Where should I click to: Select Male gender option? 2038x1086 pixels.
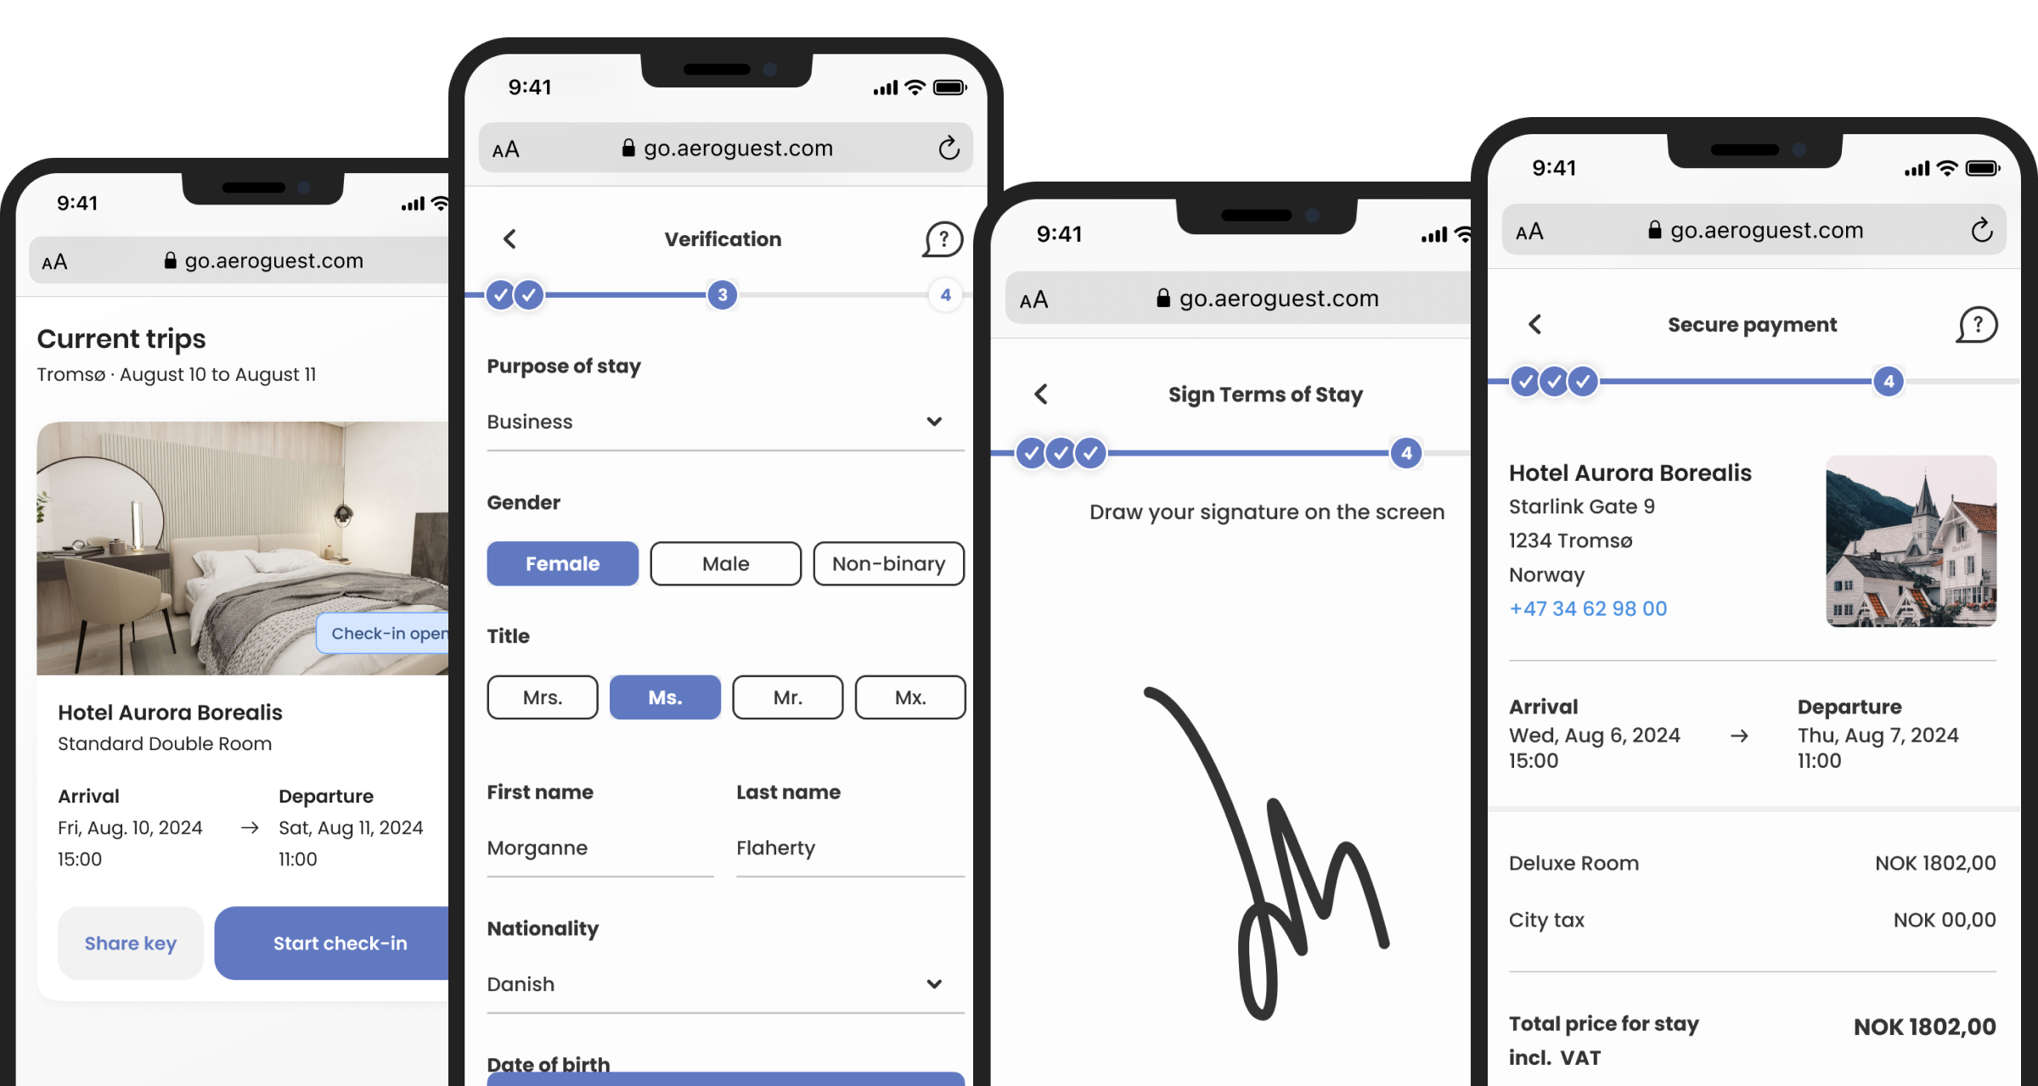[725, 563]
